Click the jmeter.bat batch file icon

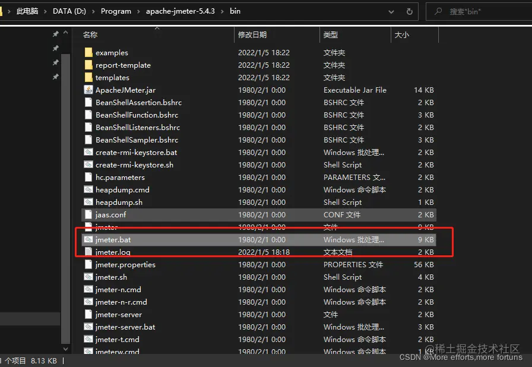[88, 239]
